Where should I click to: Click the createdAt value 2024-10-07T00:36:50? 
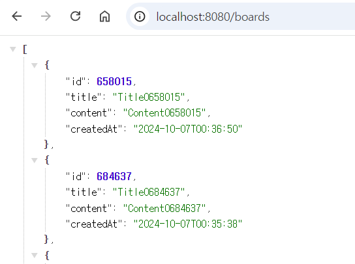pos(188,129)
